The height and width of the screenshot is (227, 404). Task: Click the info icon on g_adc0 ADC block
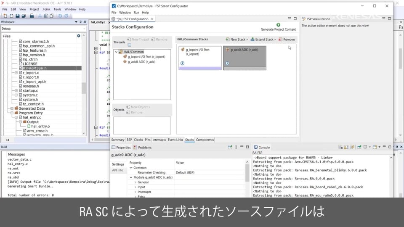tap(227, 63)
